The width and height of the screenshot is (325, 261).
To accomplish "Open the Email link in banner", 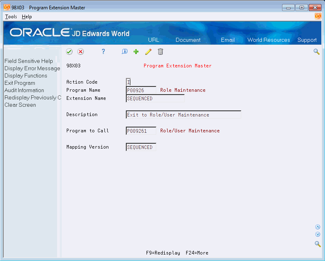I will coord(227,40).
